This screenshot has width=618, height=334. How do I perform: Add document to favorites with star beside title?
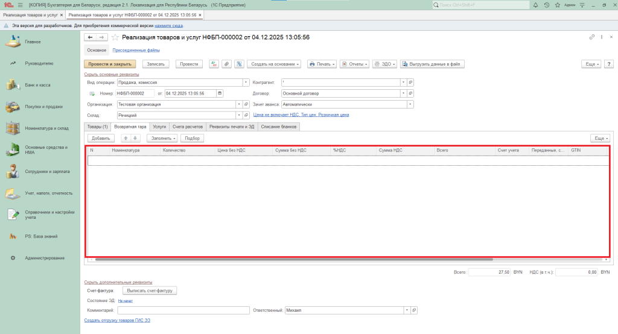[x=115, y=37]
